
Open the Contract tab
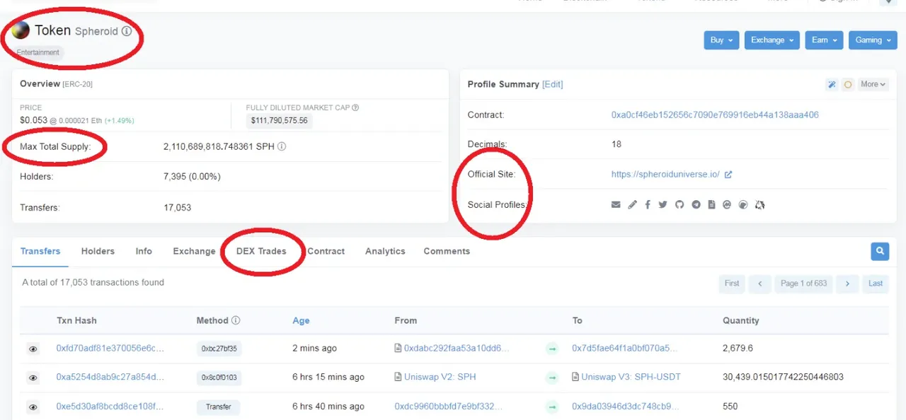tap(326, 251)
